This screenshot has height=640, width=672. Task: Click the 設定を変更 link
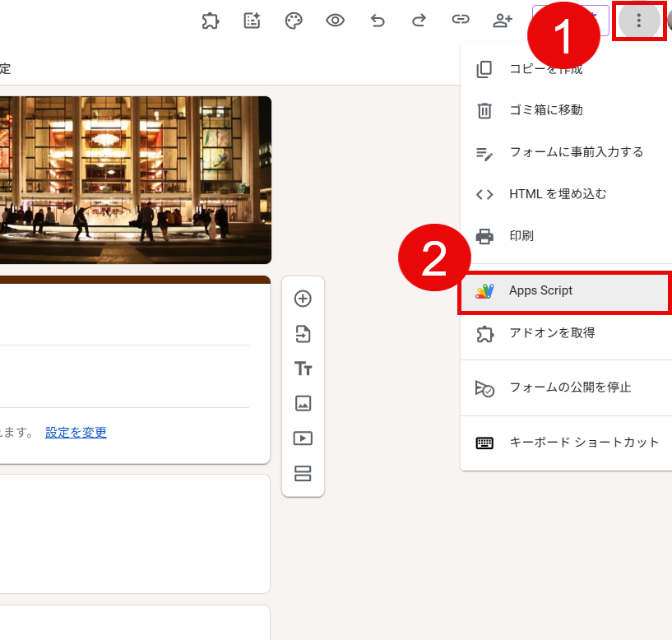(76, 433)
